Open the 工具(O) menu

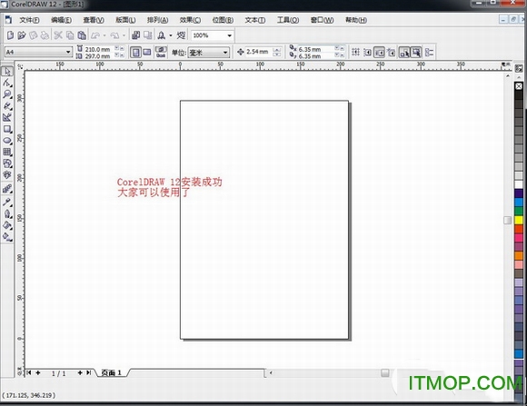click(288, 20)
